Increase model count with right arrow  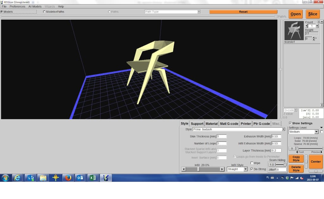pyautogui.click(x=317, y=26)
